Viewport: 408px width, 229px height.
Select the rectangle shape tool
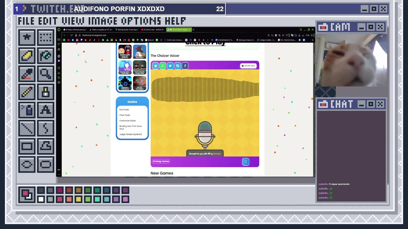tap(27, 147)
